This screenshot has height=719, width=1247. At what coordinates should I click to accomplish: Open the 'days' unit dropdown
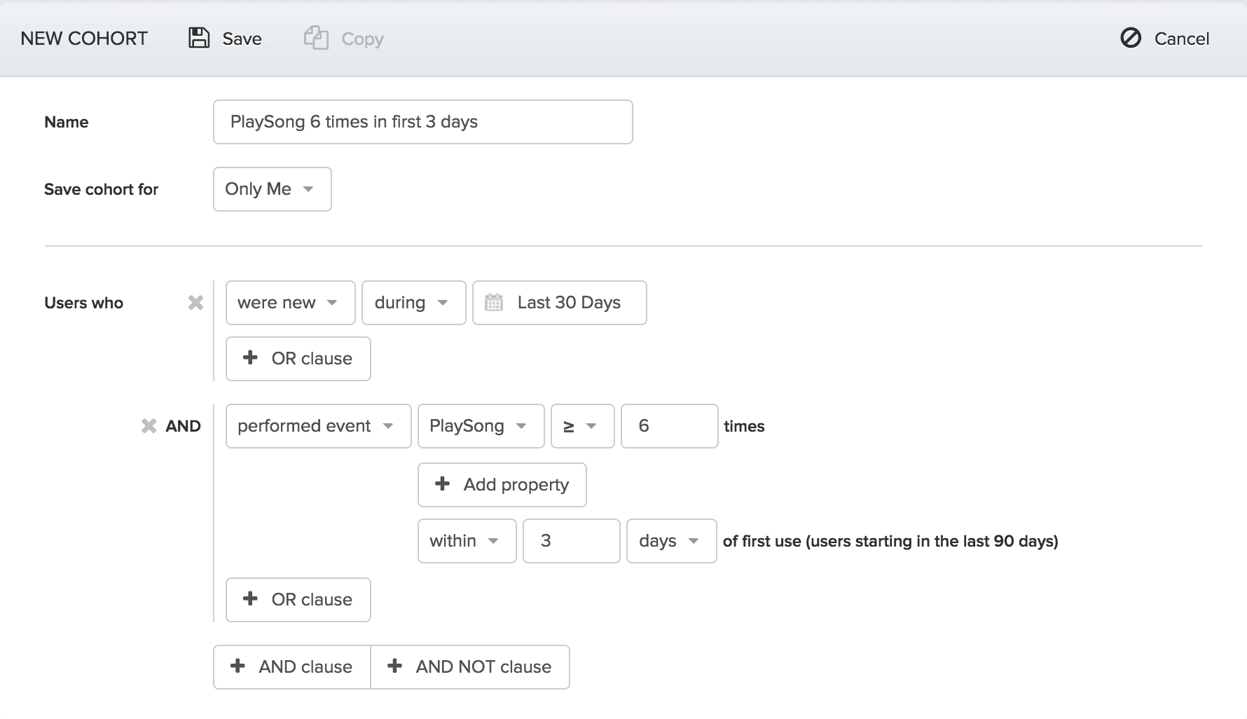671,541
